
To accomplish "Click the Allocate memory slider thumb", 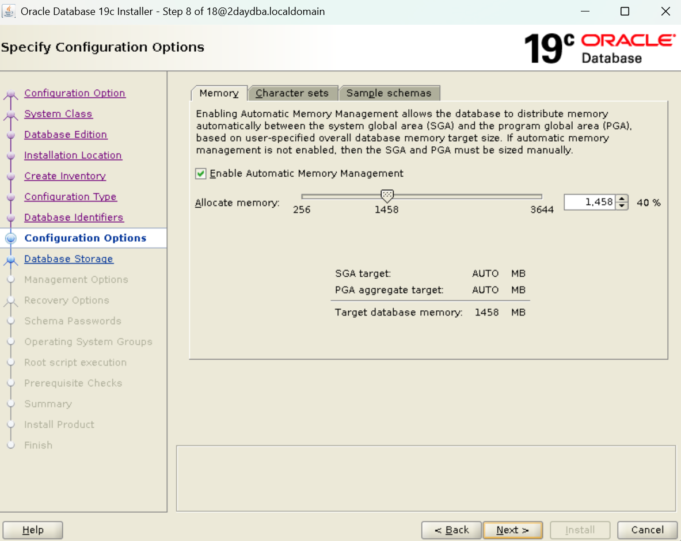I will pyautogui.click(x=386, y=196).
